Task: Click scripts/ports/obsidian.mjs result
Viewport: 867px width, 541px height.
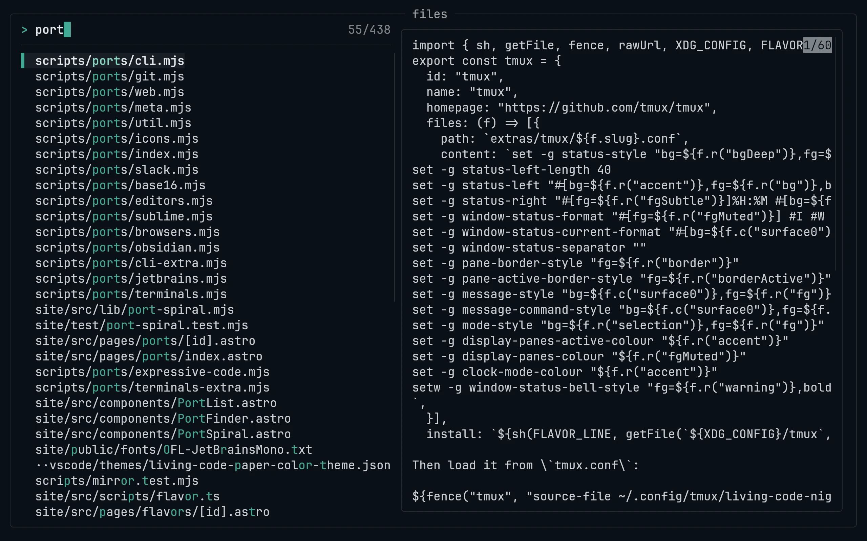Action: tap(128, 248)
